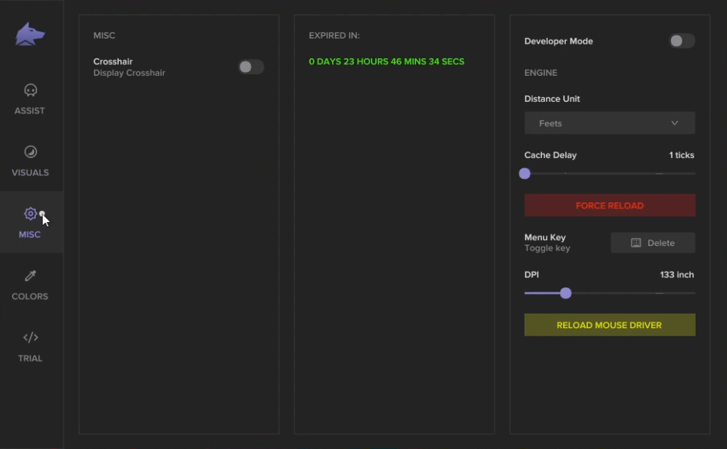Click the green expiry countdown text
727x449 pixels.
coord(387,62)
